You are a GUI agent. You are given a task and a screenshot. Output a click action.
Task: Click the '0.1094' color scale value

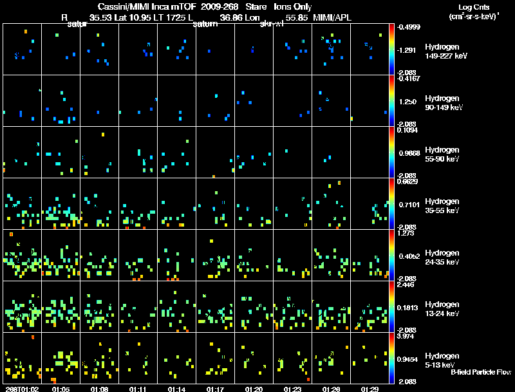coord(407,130)
